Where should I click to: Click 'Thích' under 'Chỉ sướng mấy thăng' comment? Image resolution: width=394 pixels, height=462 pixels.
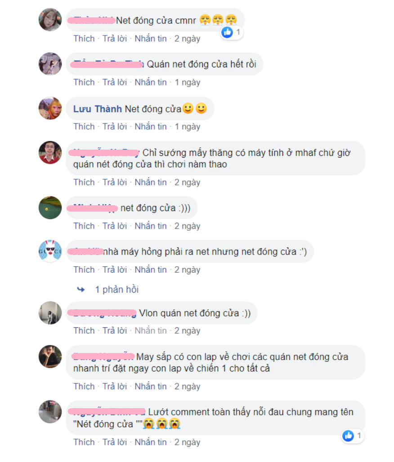pos(84,182)
